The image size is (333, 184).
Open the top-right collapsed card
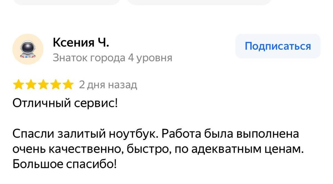coord(200,3)
